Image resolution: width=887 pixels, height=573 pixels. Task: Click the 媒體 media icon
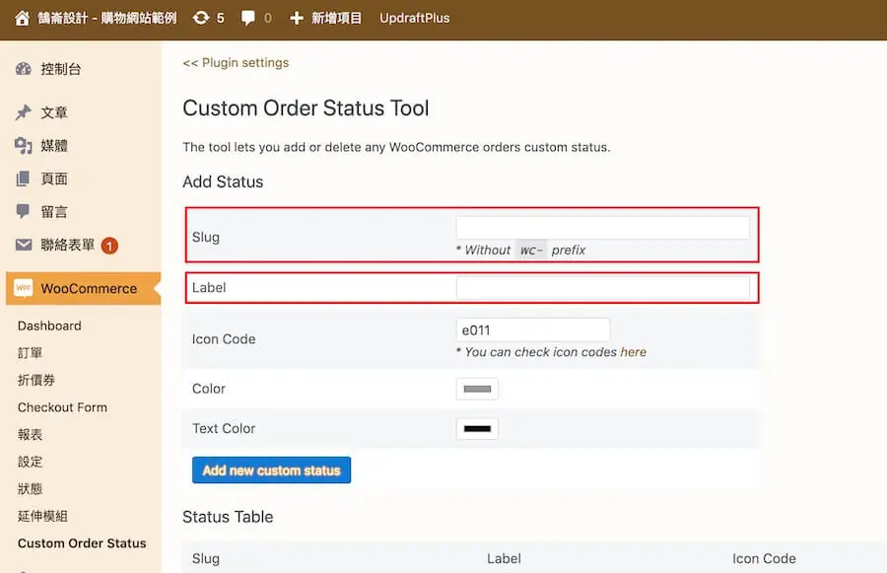pos(24,146)
